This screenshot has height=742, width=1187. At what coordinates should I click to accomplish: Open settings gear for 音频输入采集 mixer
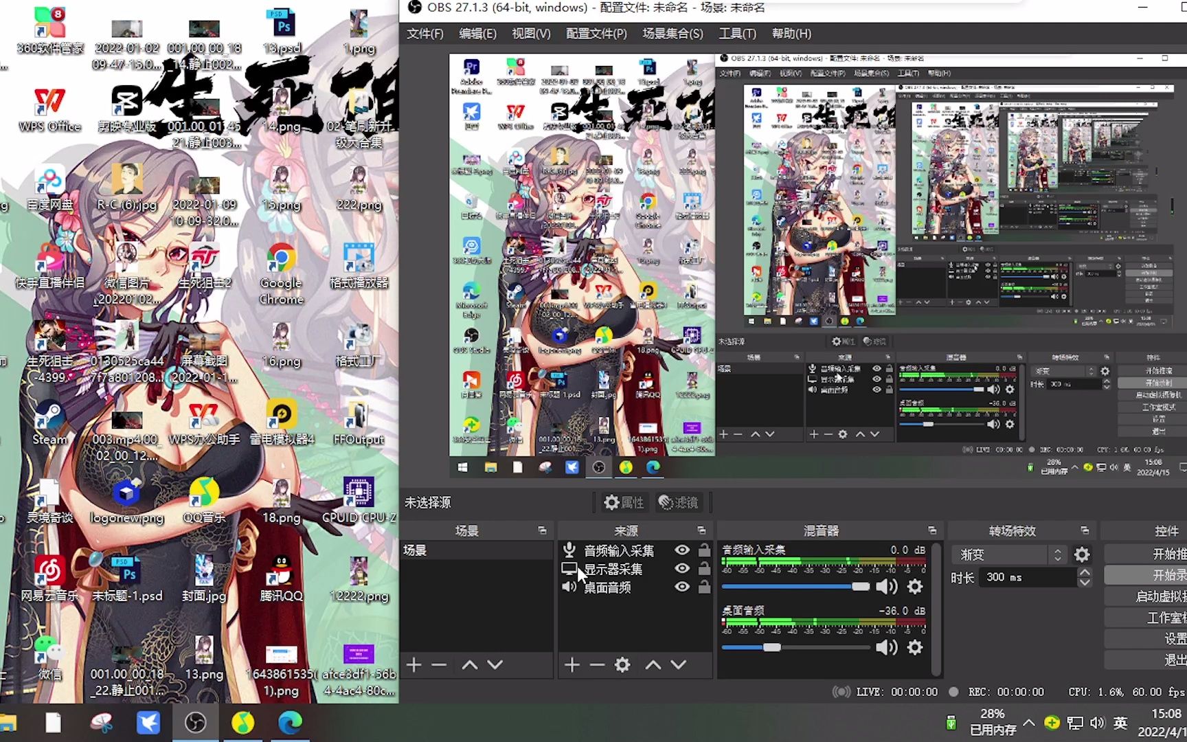tap(915, 587)
